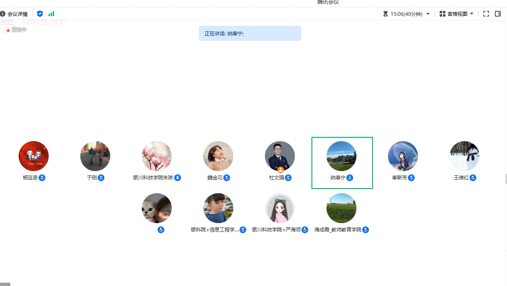Enter fullscreen mode using the fullscreen icon

pos(486,14)
